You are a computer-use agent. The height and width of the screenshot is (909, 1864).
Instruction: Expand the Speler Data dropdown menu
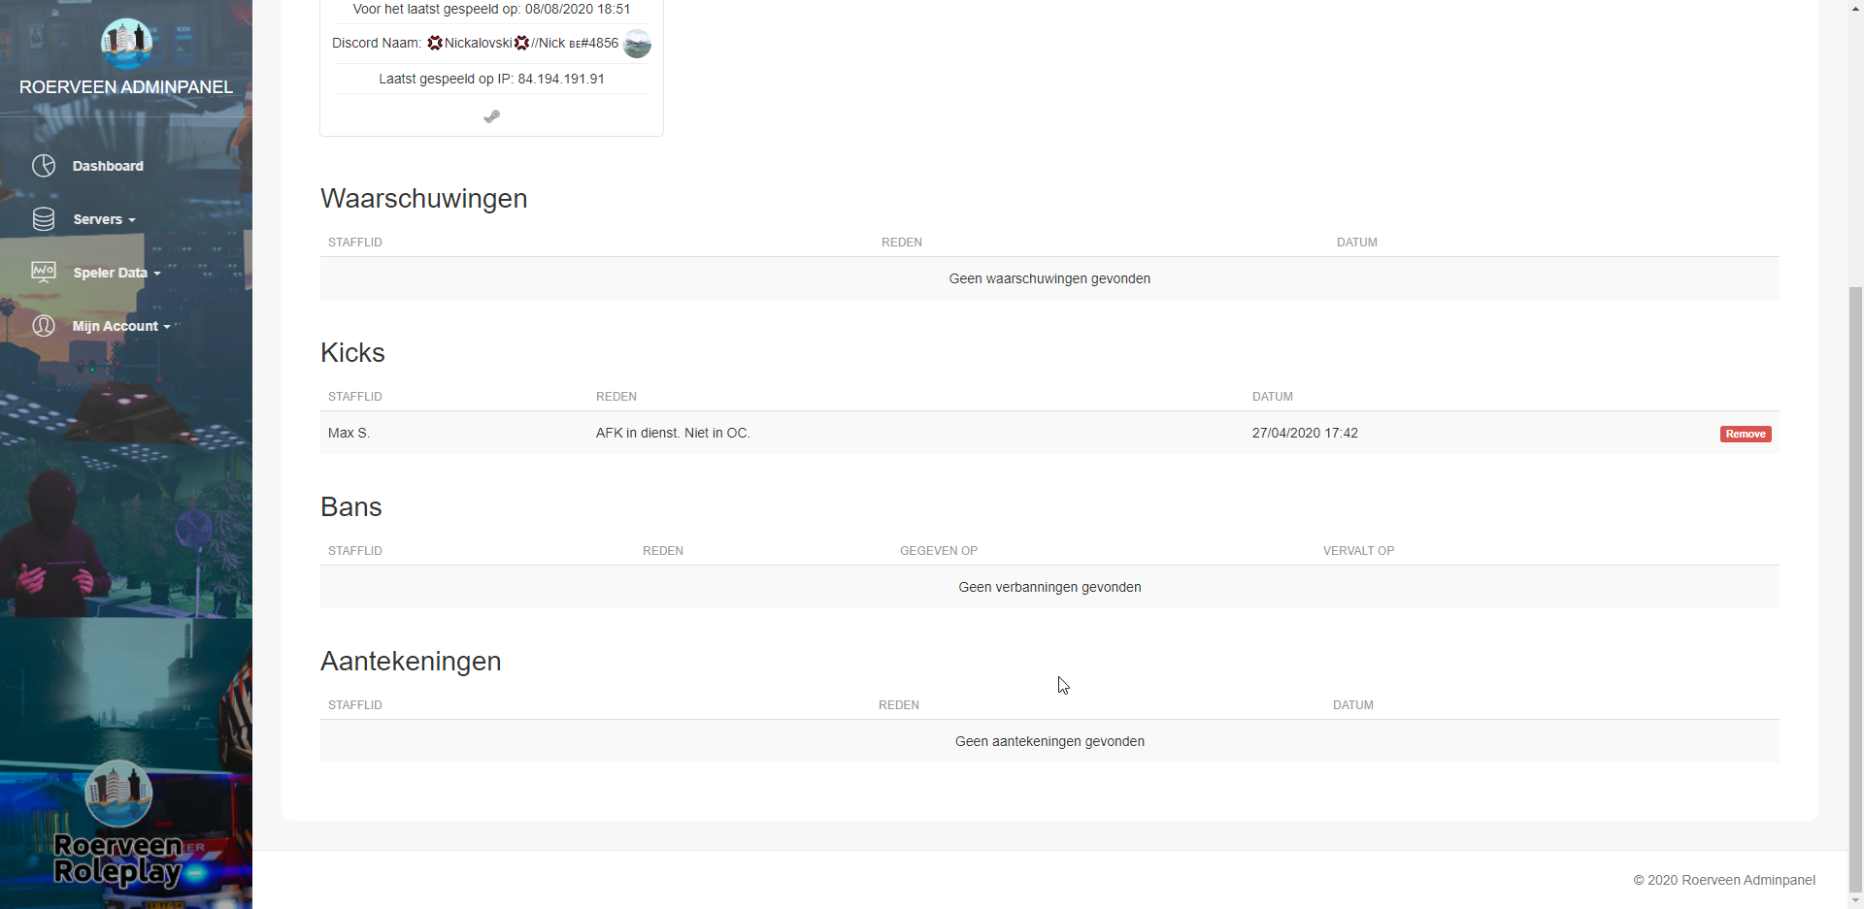click(x=116, y=273)
